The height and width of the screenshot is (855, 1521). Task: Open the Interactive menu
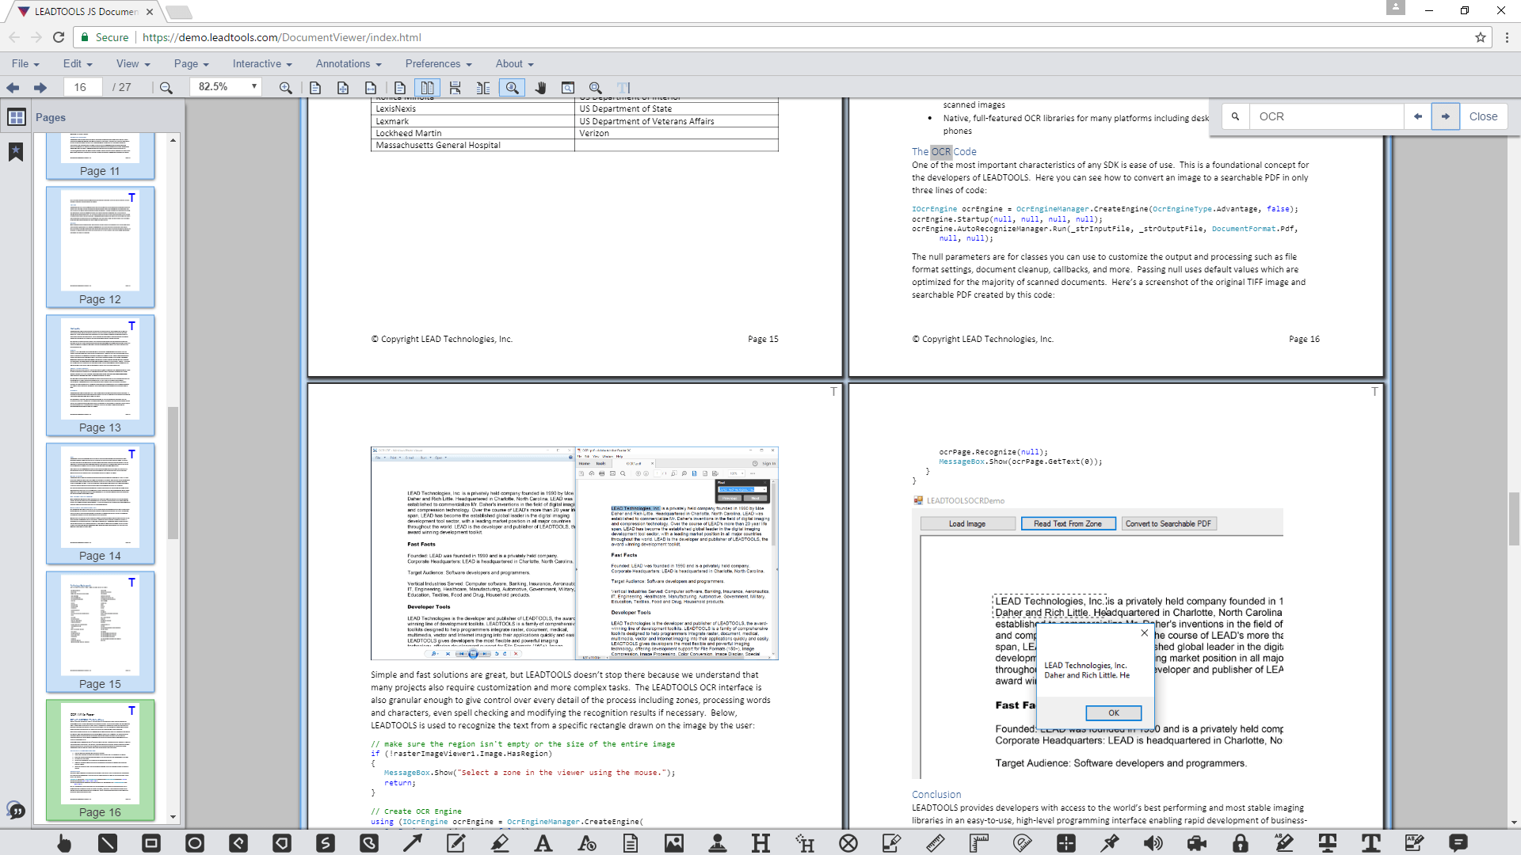pyautogui.click(x=262, y=64)
